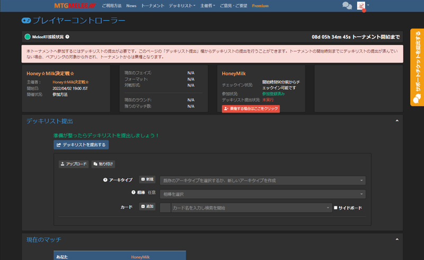This screenshot has width=424, height=260.
Task: Open the サポートチケットを提出する side tab
Action: point(417,67)
